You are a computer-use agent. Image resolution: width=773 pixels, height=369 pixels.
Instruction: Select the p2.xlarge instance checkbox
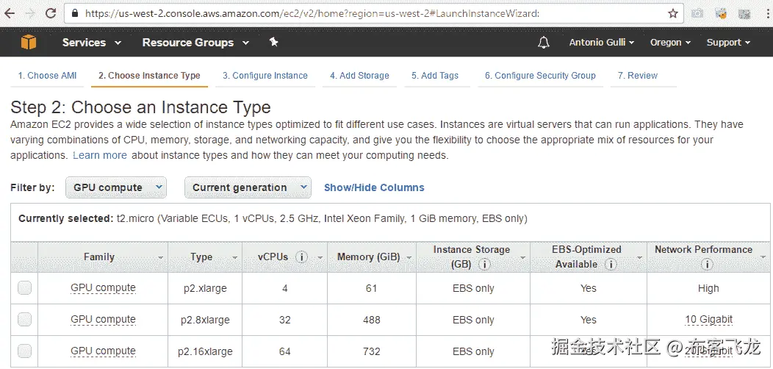(x=25, y=288)
